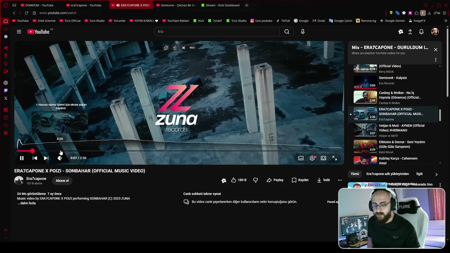Select the Era7capone adlı yükleyiciden chip
Viewport: 450px width, 253px height.
pyautogui.click(x=388, y=174)
